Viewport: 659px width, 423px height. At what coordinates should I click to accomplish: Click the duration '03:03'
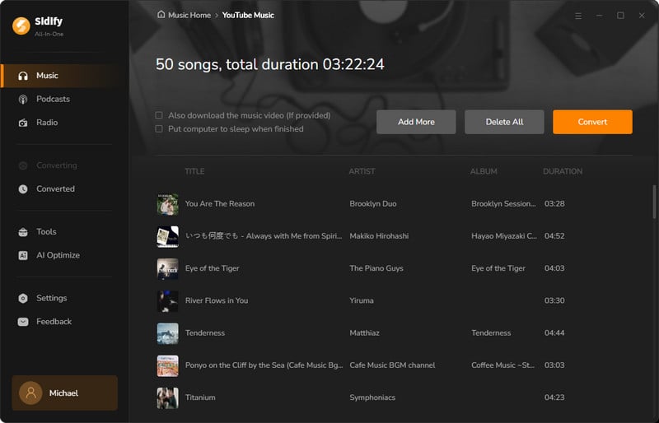coord(554,365)
